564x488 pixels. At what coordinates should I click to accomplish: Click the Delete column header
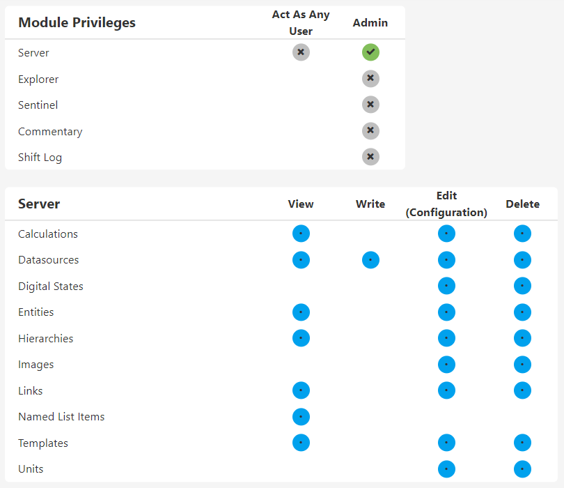pyautogui.click(x=522, y=204)
